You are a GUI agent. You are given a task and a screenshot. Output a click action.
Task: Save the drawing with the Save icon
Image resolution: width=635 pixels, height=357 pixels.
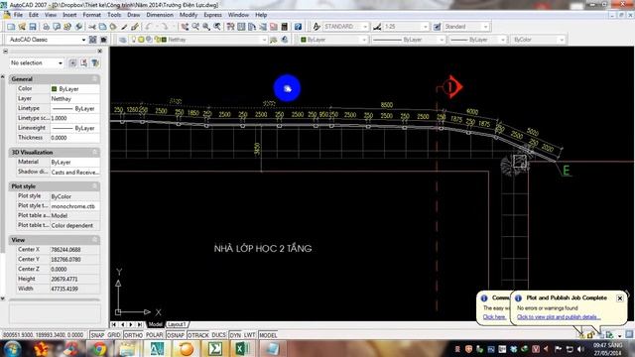pos(33,27)
